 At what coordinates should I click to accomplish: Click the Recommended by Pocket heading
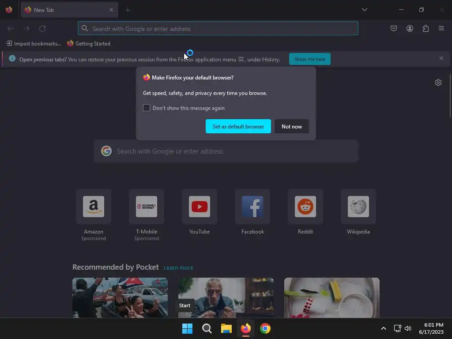[115, 267]
